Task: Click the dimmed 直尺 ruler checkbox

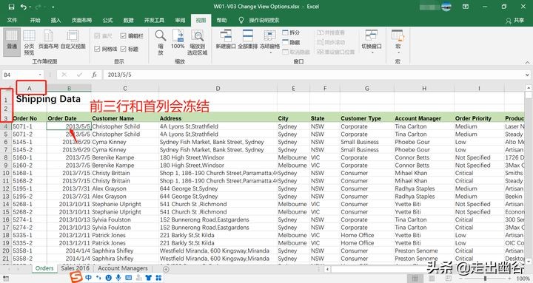Action: pos(97,35)
